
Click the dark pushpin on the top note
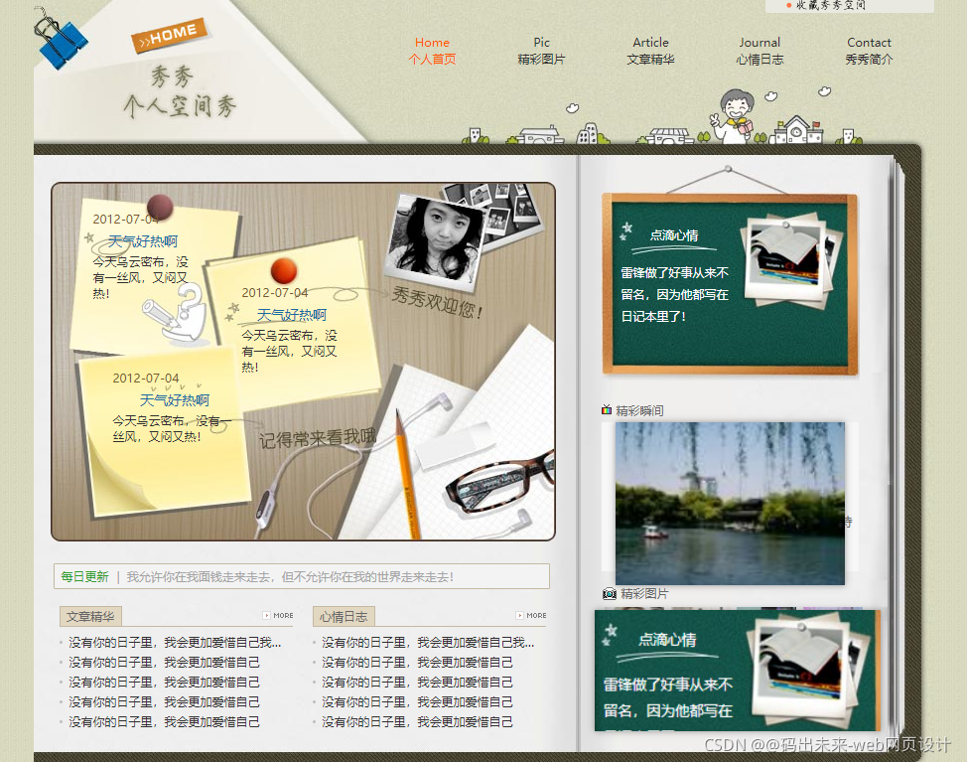tap(159, 206)
